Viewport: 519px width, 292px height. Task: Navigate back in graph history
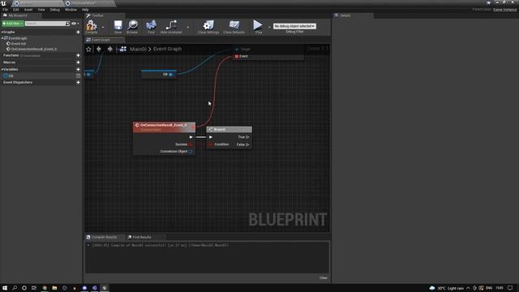(99, 49)
